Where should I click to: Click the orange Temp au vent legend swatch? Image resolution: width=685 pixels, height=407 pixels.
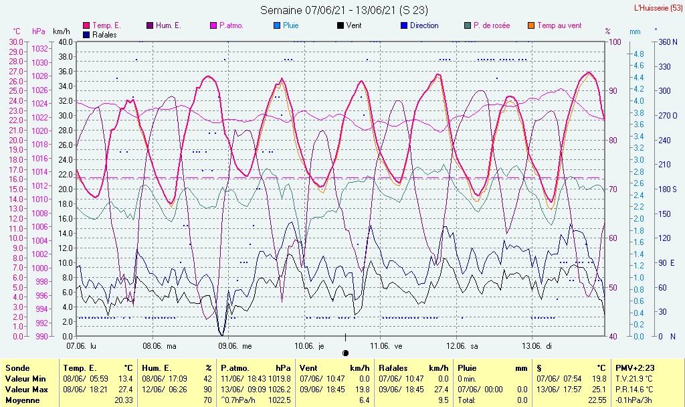point(531,25)
